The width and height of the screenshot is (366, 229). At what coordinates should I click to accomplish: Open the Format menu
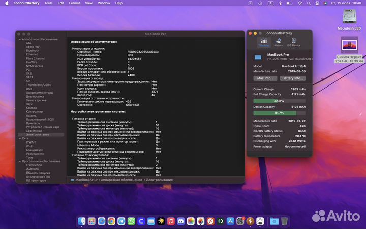coord(74,3)
